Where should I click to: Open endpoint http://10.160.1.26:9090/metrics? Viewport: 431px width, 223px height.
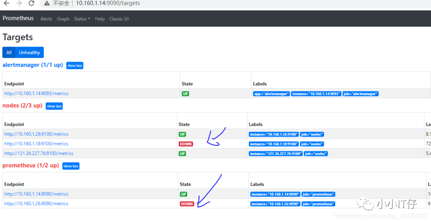click(36, 203)
